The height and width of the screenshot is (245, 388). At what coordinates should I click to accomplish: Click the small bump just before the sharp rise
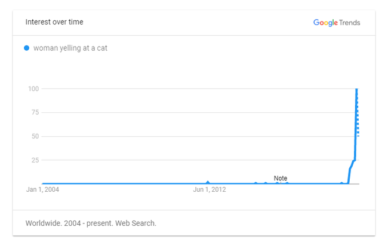pyautogui.click(x=341, y=183)
